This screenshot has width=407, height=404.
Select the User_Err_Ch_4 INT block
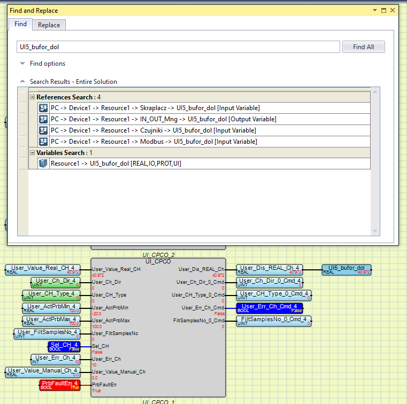point(56,360)
